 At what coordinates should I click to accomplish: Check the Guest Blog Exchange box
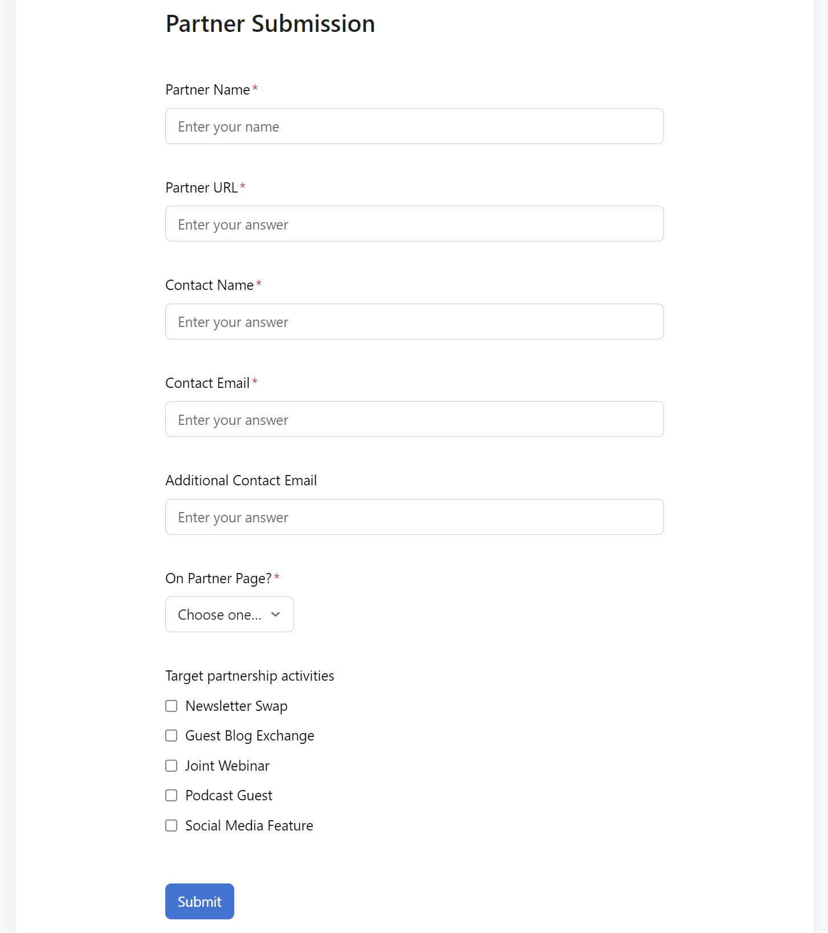click(172, 736)
